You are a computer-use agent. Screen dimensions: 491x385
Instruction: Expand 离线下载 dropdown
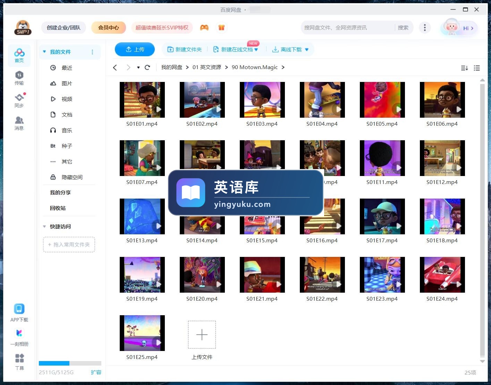[x=307, y=50]
